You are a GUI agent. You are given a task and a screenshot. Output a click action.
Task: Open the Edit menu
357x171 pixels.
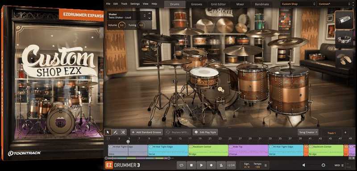[116, 4]
